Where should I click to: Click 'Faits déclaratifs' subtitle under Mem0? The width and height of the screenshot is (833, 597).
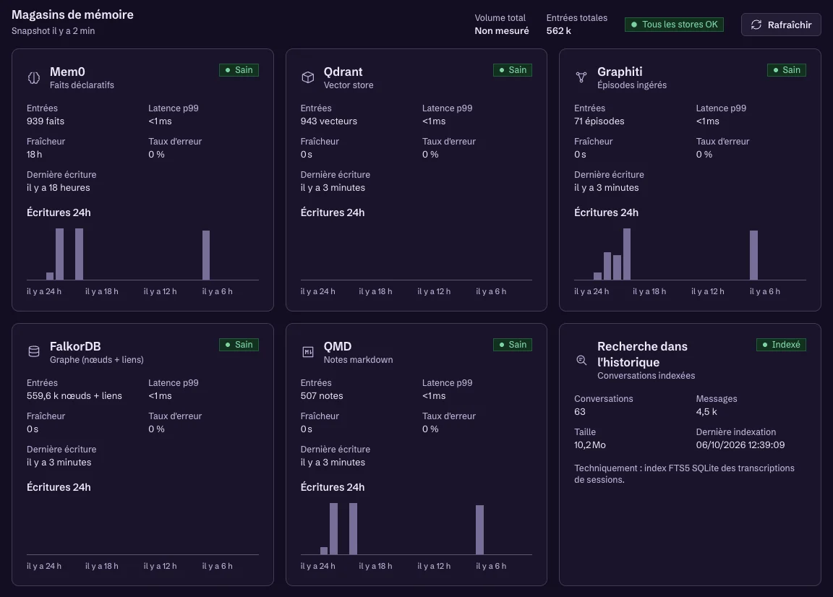(82, 85)
